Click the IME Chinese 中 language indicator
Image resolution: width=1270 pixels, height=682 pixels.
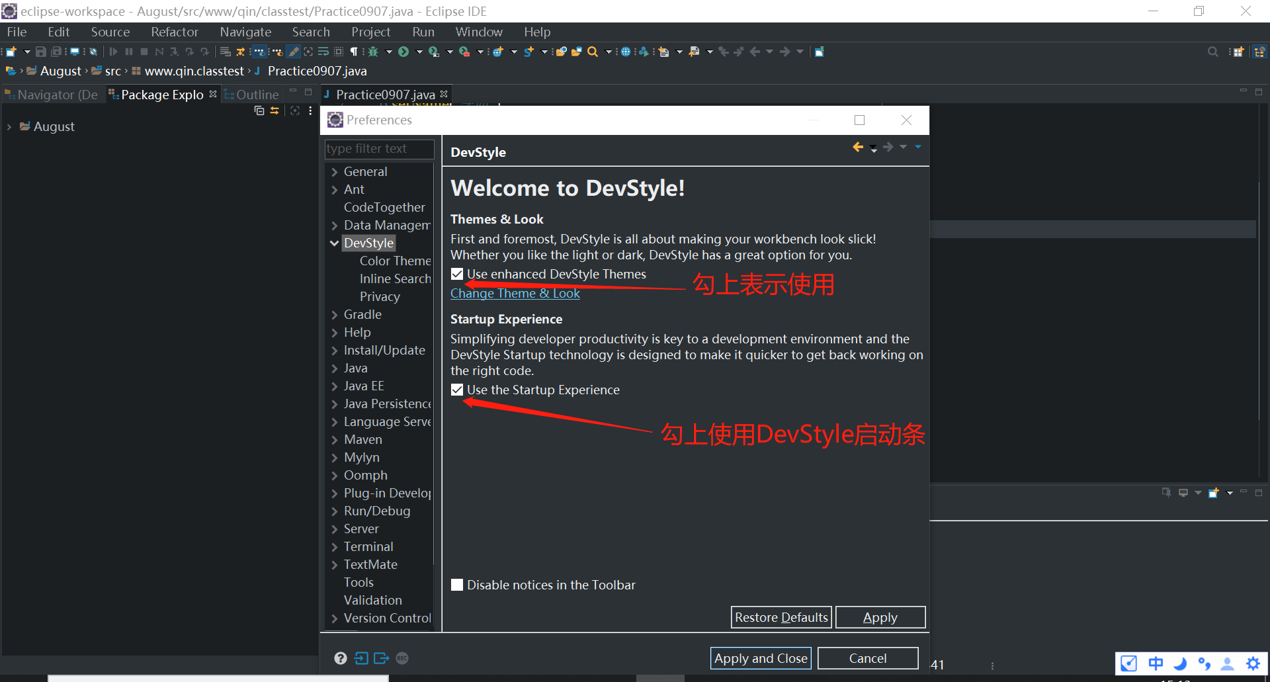1156,663
